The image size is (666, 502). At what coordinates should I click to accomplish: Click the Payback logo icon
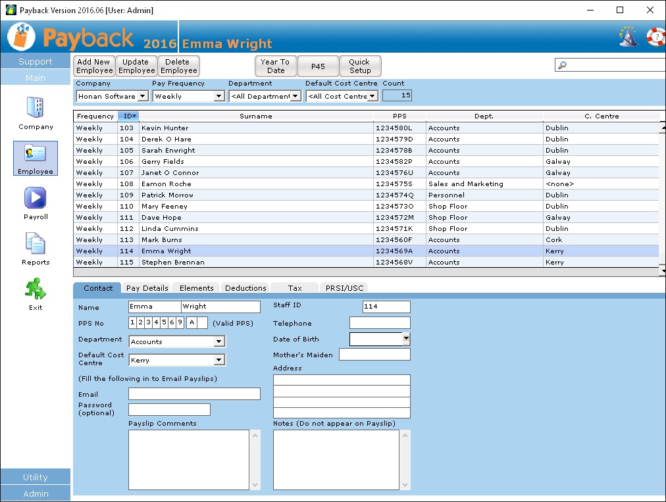tap(21, 37)
